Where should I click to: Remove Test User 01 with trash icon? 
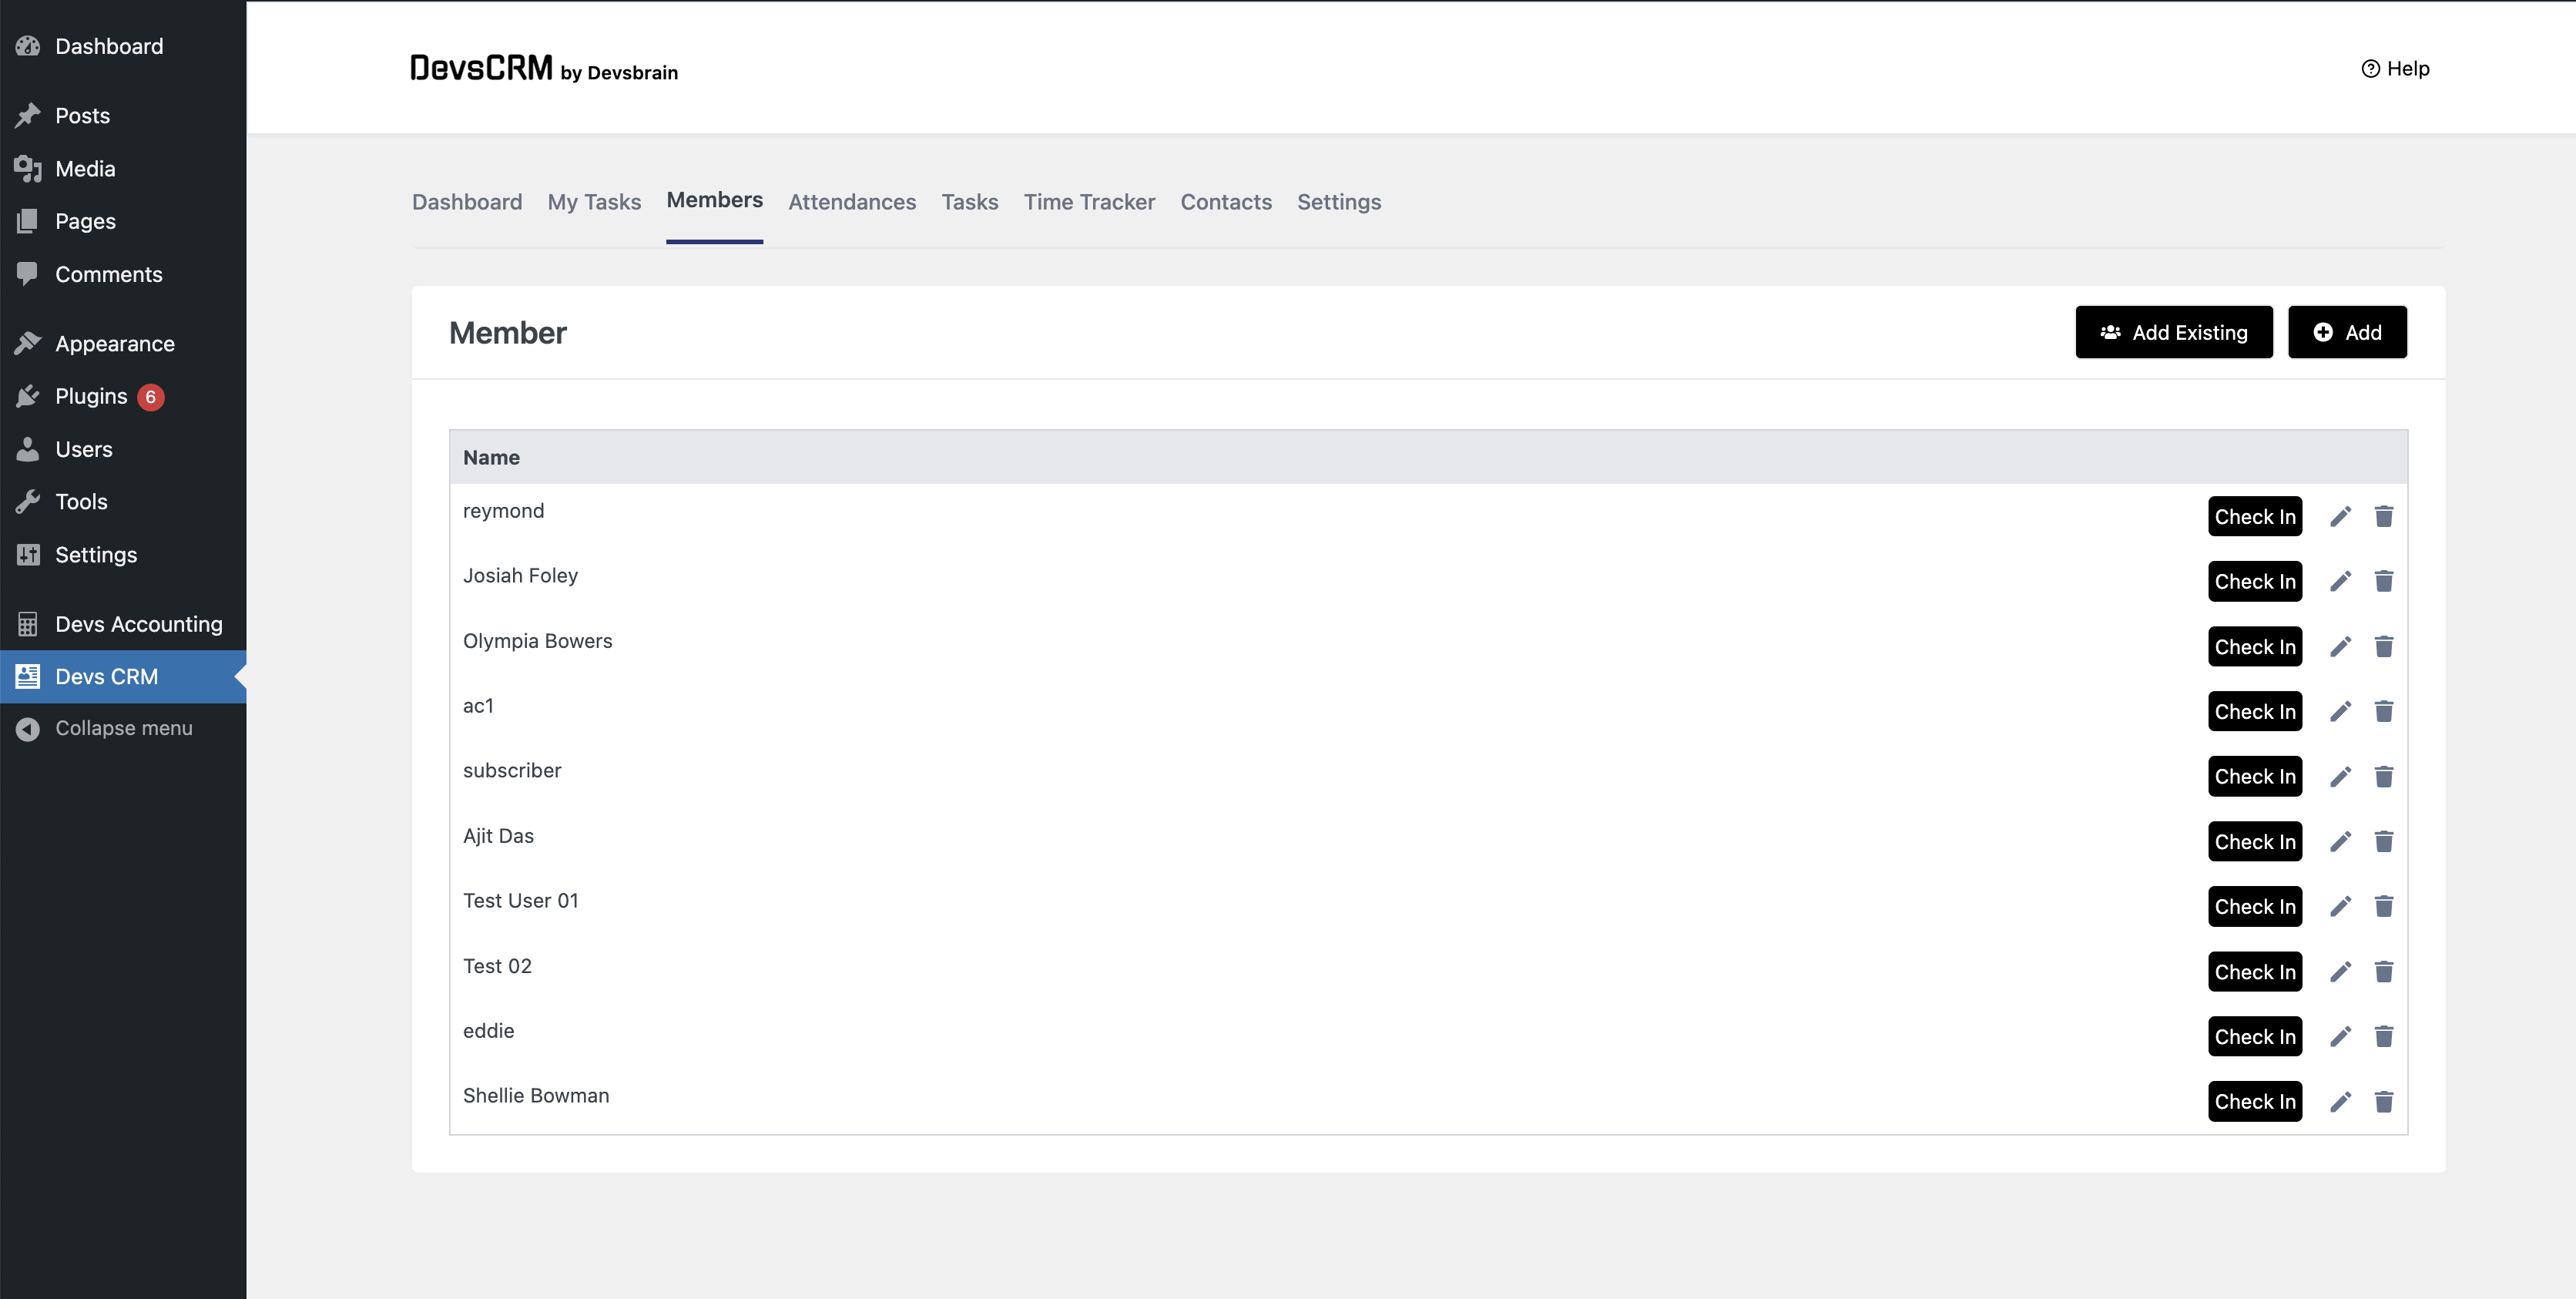coord(2384,907)
